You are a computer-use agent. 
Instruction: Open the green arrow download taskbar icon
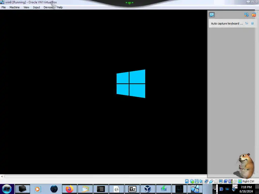pyautogui.click(x=164, y=189)
